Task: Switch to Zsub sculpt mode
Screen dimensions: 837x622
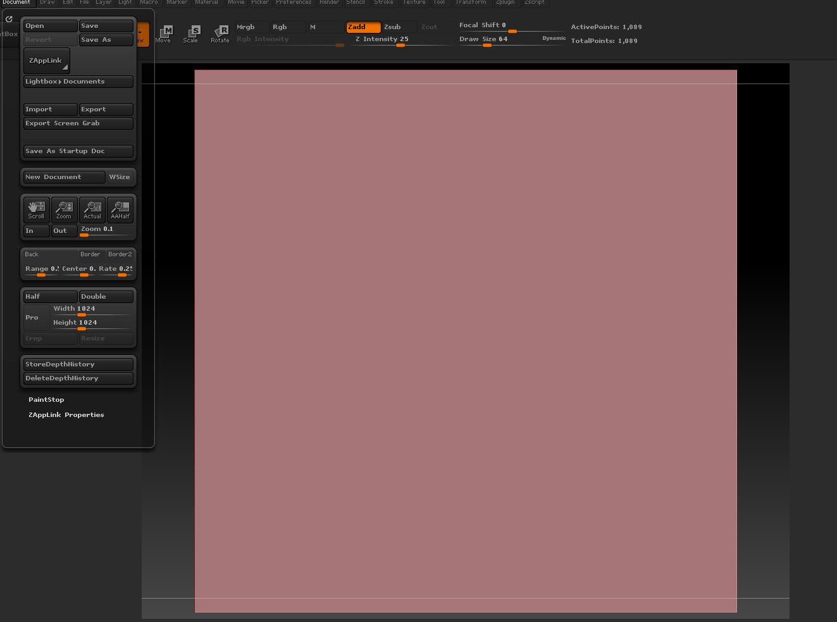Action: (x=399, y=27)
